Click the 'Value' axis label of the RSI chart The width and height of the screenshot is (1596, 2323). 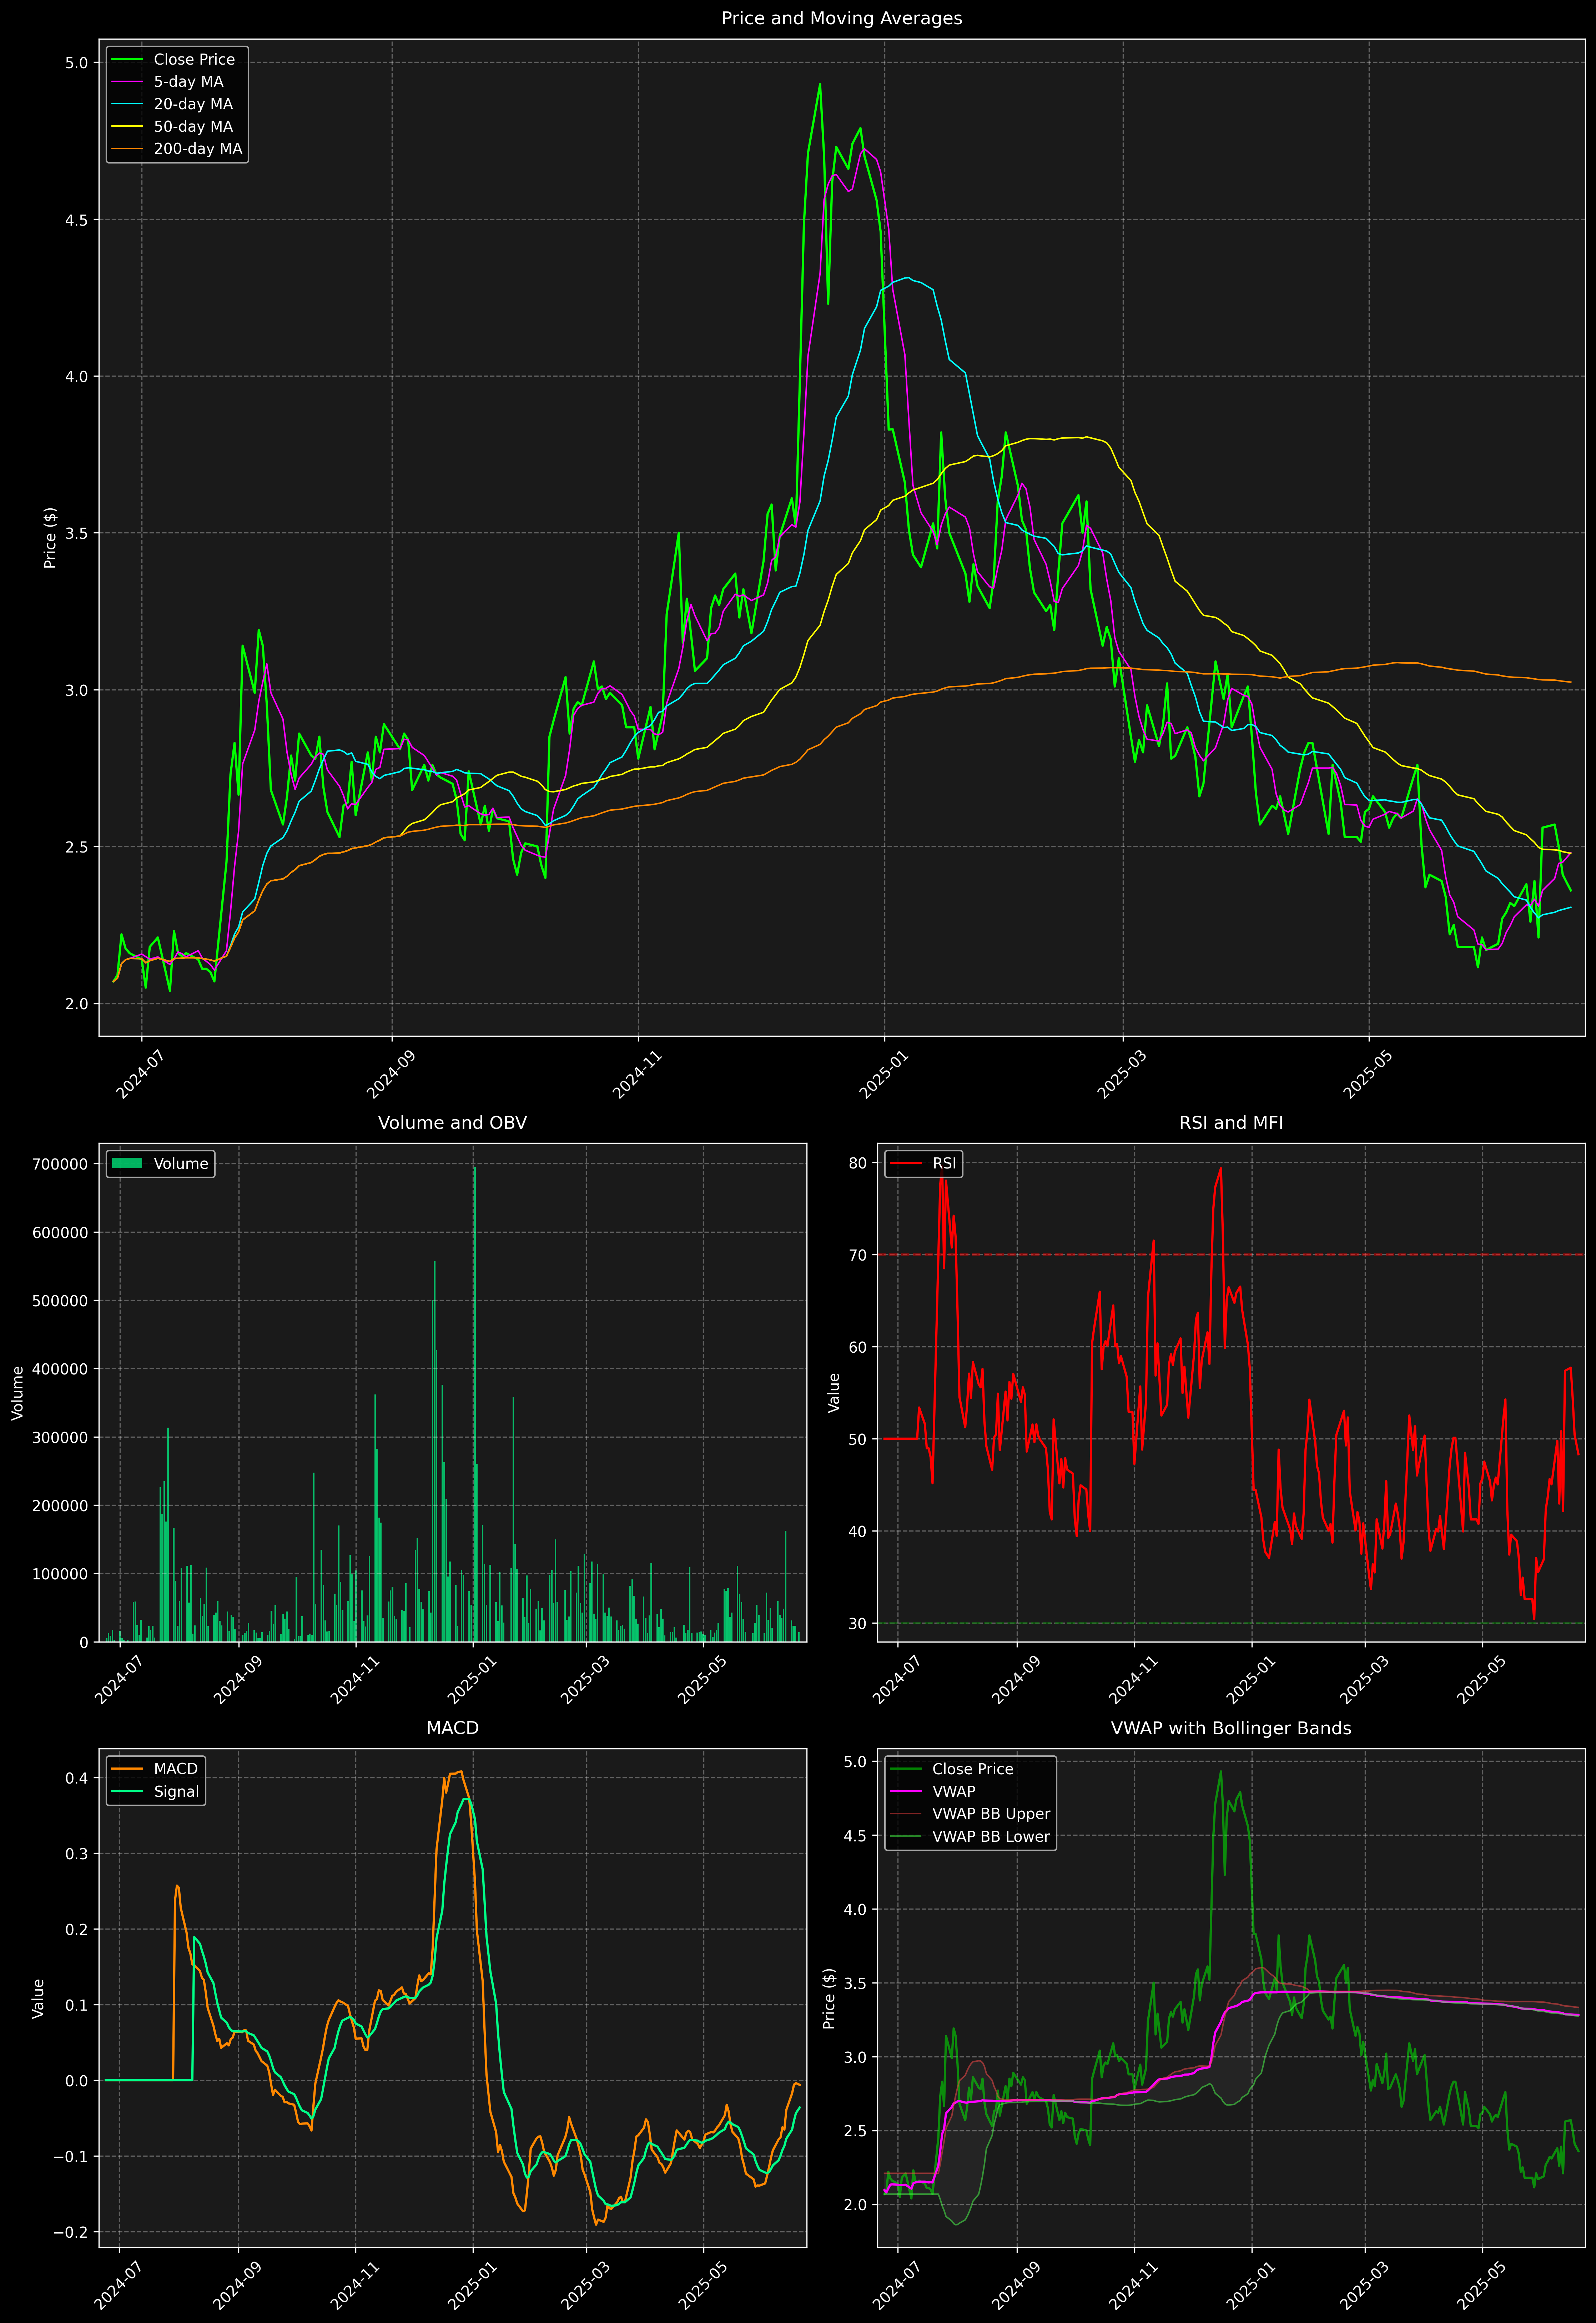[x=834, y=1393]
